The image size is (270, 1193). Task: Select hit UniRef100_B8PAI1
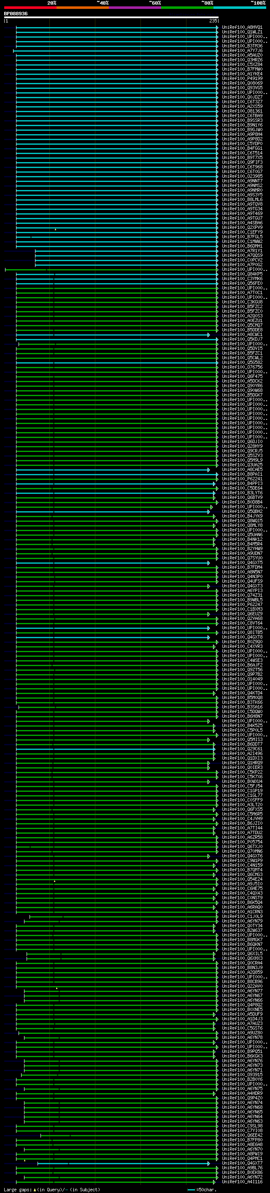click(x=242, y=474)
